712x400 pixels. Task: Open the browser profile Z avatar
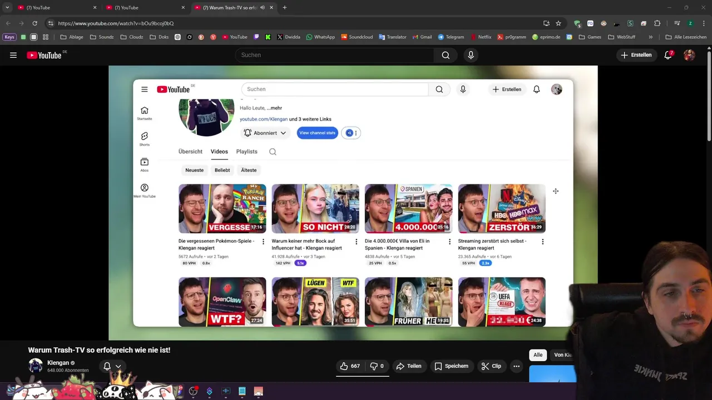coord(690,23)
